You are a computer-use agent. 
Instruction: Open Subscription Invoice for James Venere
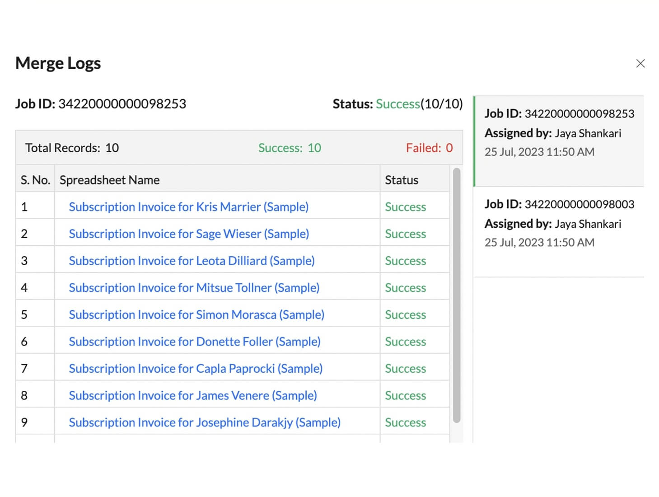tap(192, 395)
